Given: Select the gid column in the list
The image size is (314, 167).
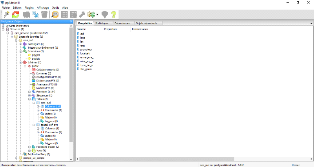Looking at the screenshot, I should [x=82, y=34].
